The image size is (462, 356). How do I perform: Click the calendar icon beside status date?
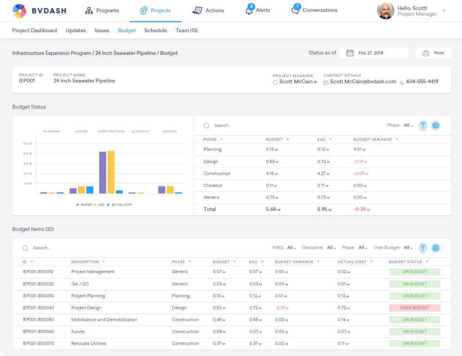[350, 53]
